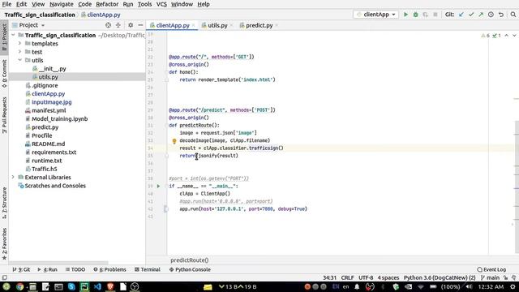Toggle the Structure side tool window

click(4, 203)
